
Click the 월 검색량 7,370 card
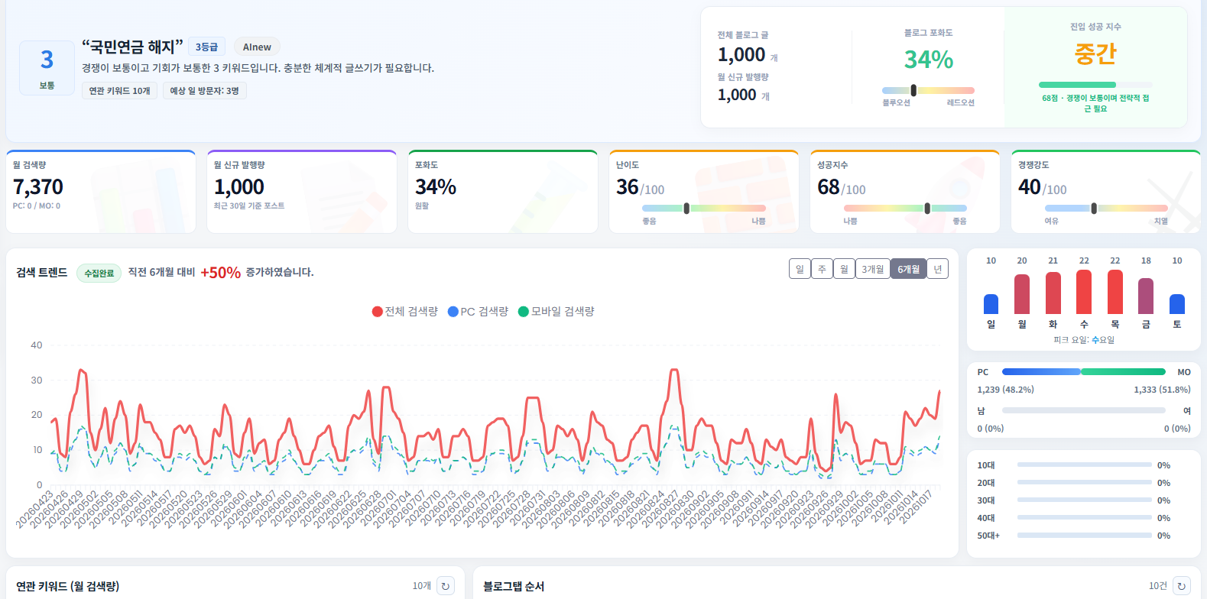(x=101, y=192)
